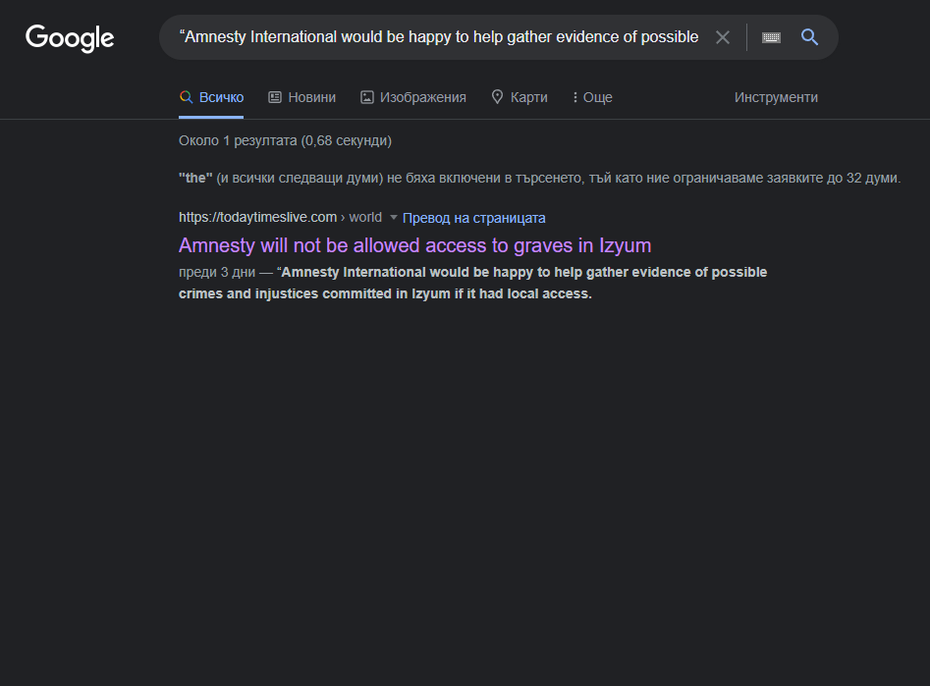Open the dropdown arrow beside the todaytimeslive URL
Viewport: 930px width, 686px height.
(x=393, y=218)
